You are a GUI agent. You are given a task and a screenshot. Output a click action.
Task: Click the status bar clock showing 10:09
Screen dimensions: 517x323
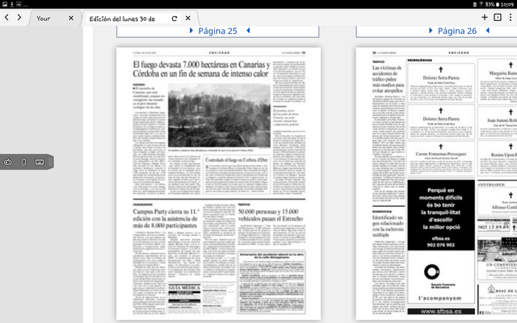[x=507, y=4]
